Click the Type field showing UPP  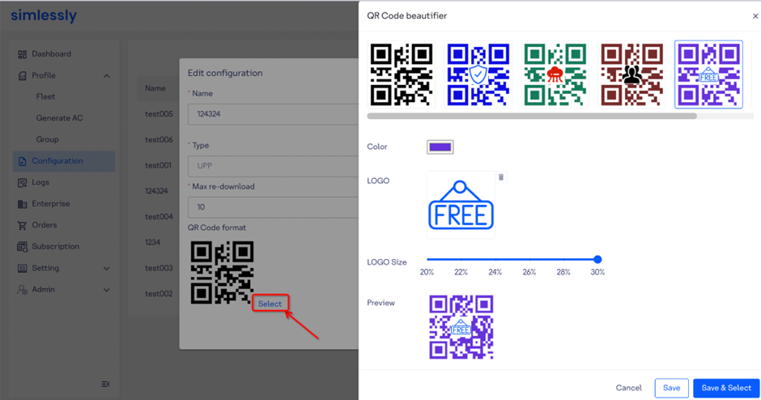[x=274, y=166]
